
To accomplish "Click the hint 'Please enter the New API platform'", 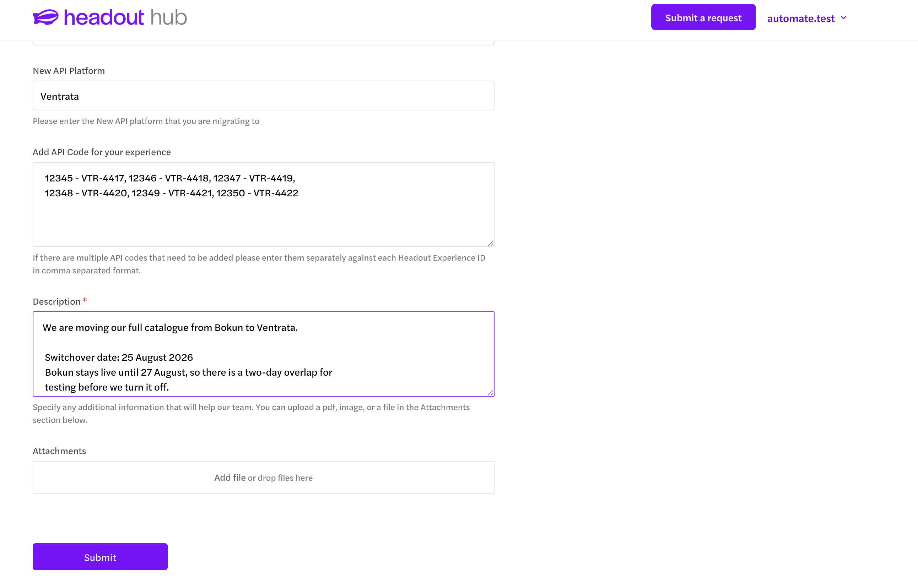I will click(x=146, y=121).
